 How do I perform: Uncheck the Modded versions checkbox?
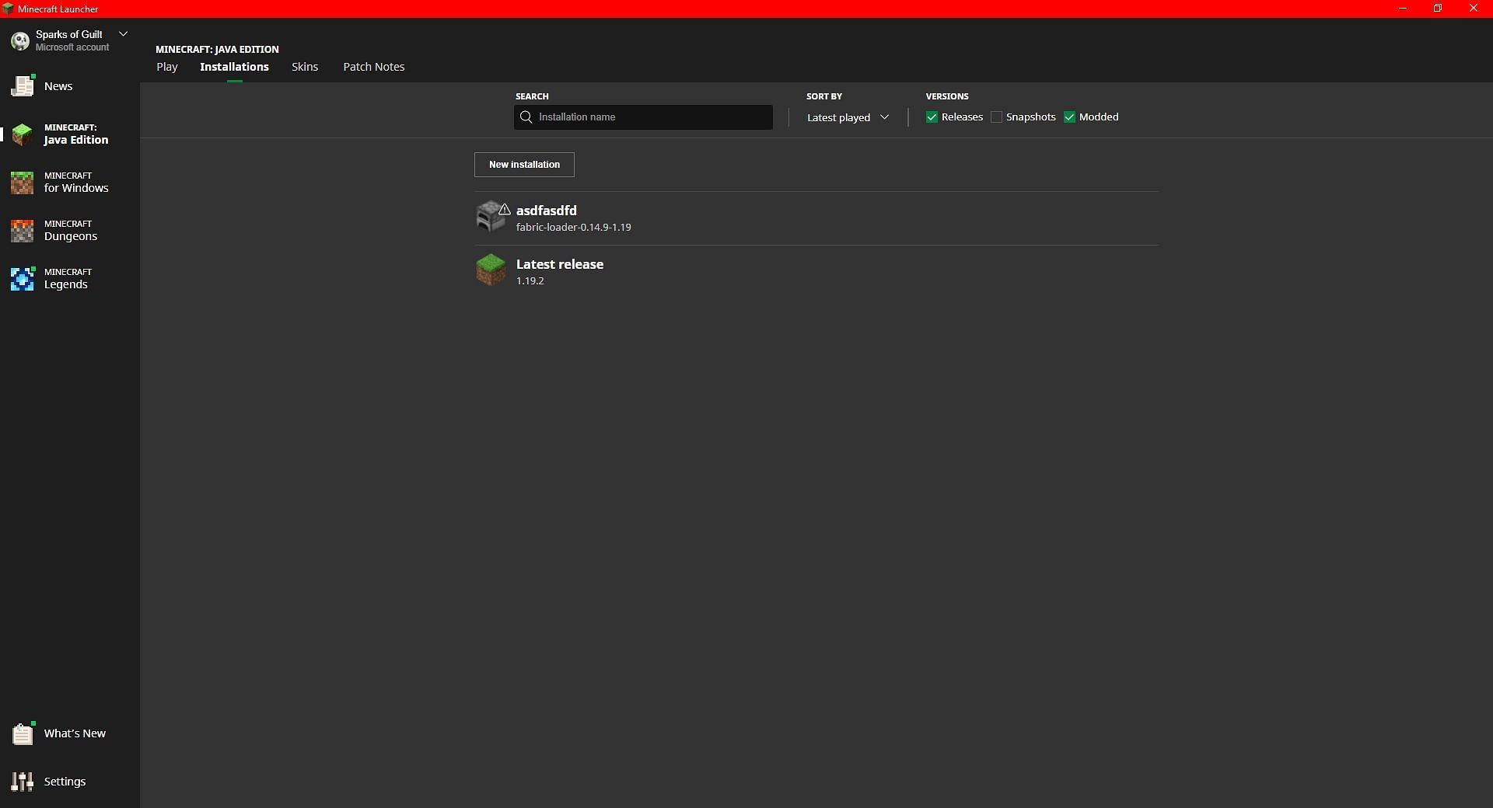(1069, 117)
